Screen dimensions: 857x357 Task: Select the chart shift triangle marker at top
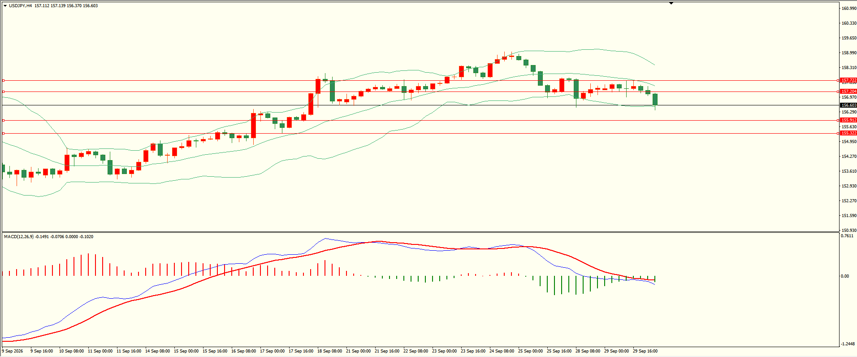click(x=671, y=3)
